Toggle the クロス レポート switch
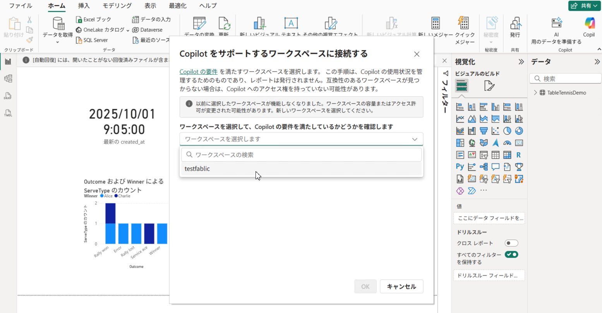602x313 pixels. (511, 243)
